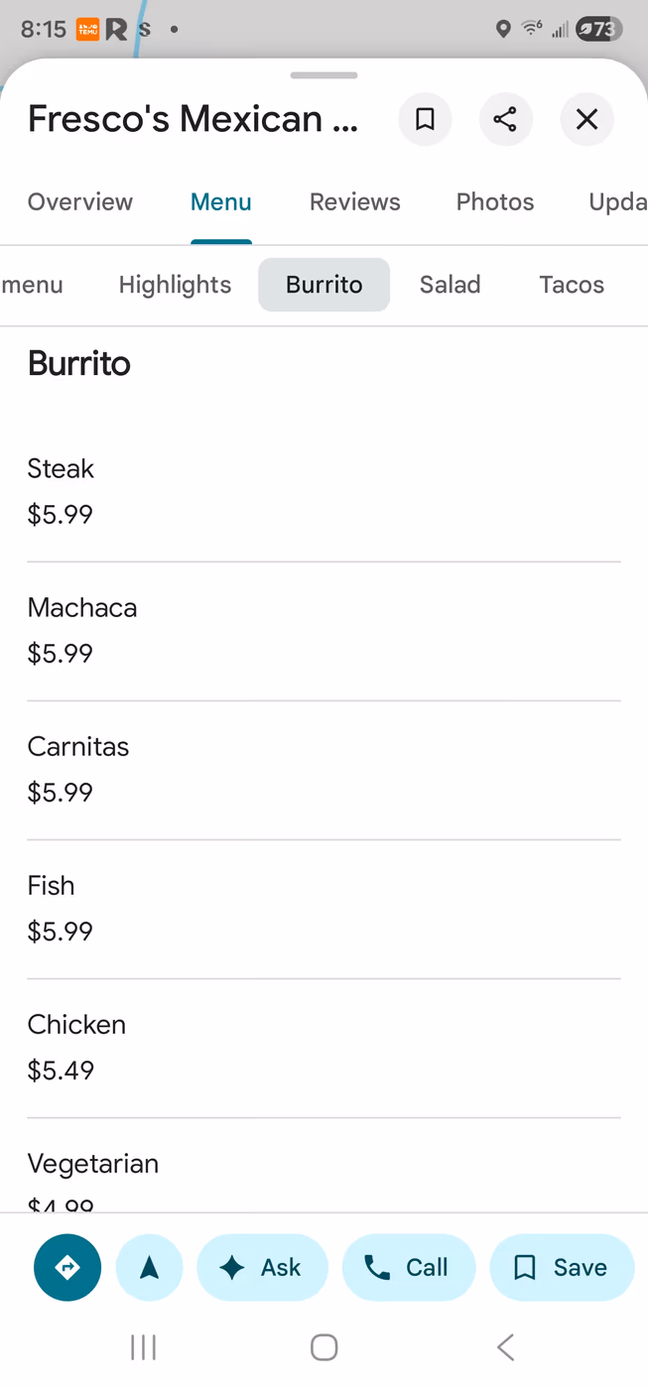Save the place with bottom Save button

click(562, 1267)
